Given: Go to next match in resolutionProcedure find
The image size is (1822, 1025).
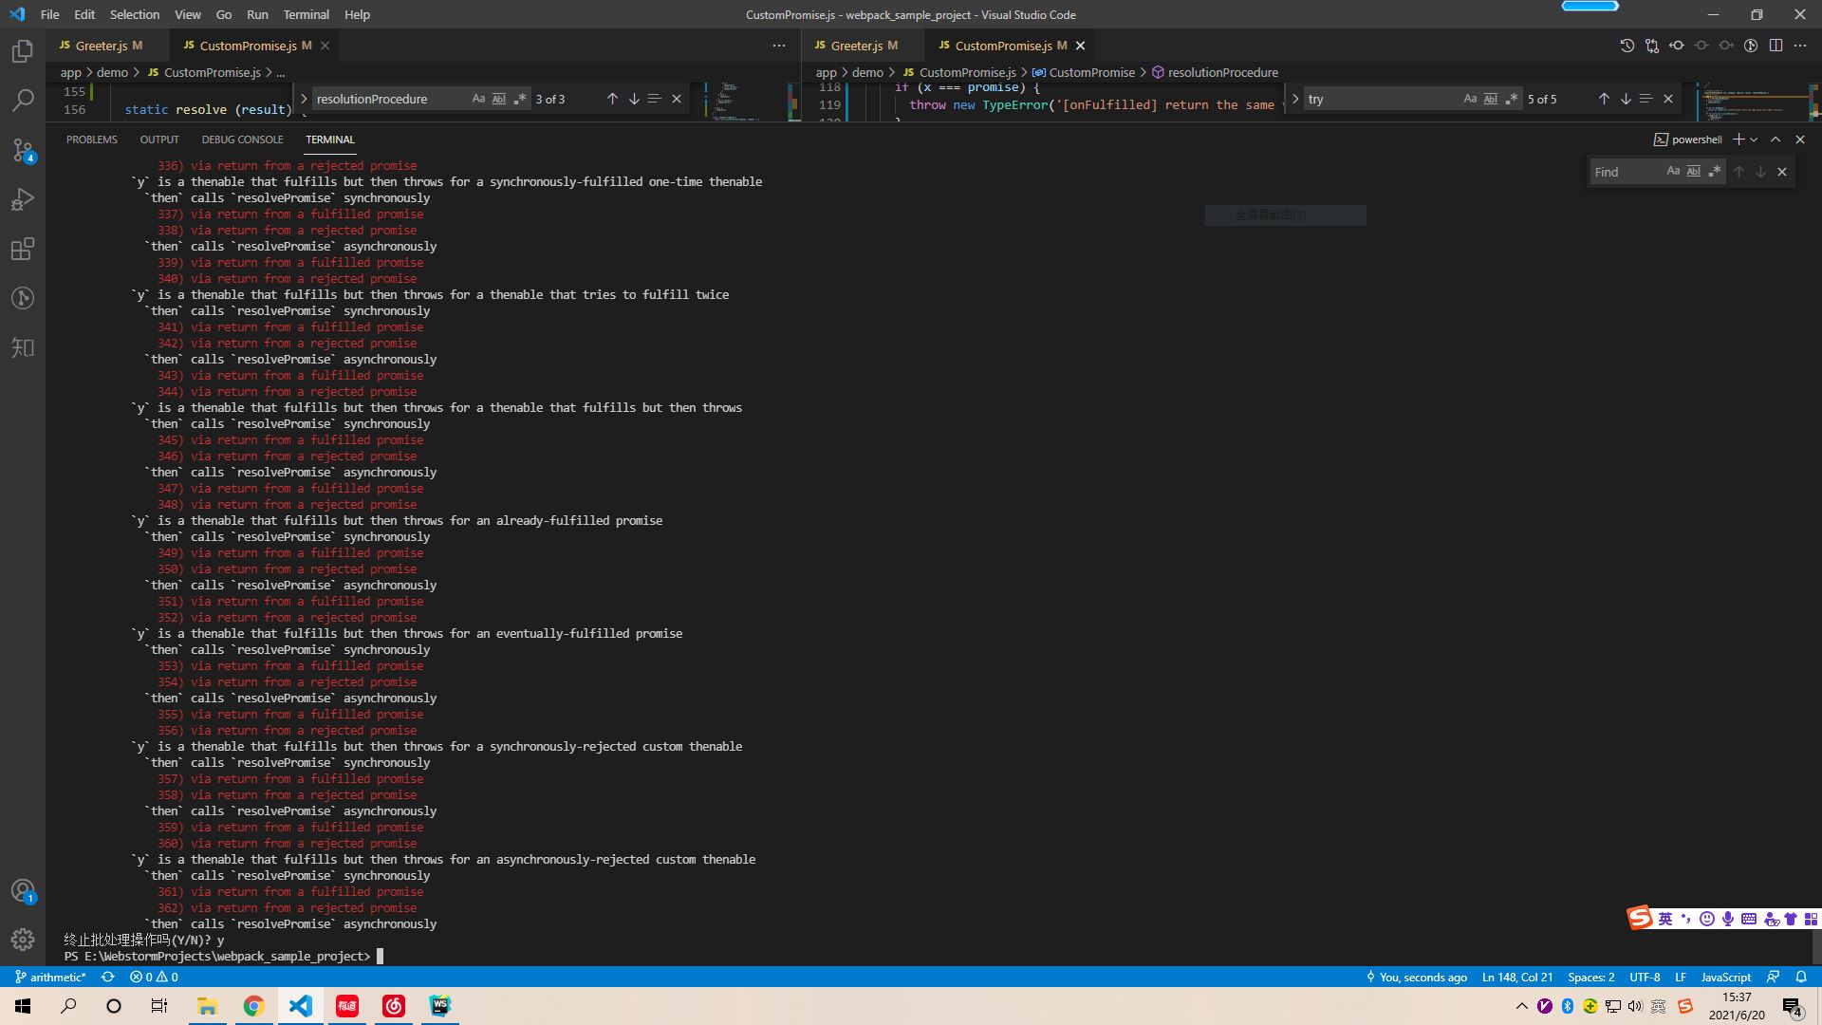Looking at the screenshot, I should (x=634, y=99).
